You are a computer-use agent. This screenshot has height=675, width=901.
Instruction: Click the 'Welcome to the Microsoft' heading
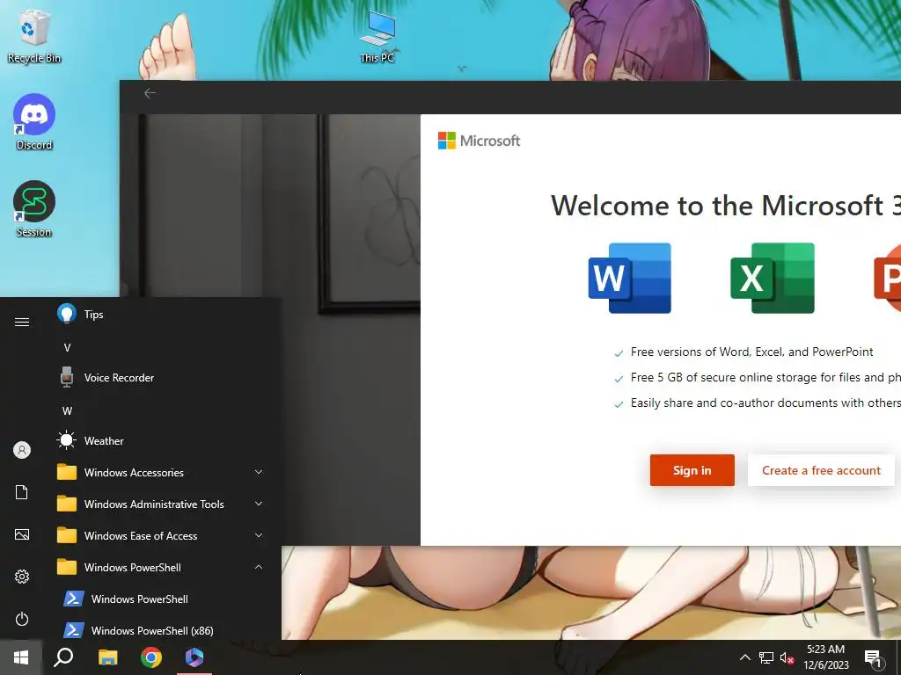tap(725, 206)
